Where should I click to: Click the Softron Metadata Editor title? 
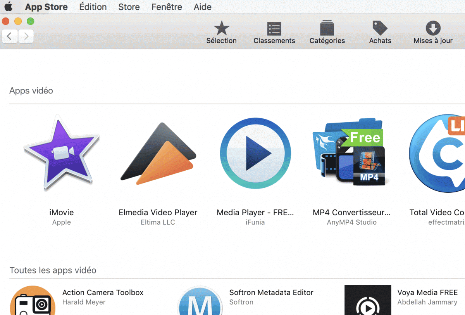point(271,292)
